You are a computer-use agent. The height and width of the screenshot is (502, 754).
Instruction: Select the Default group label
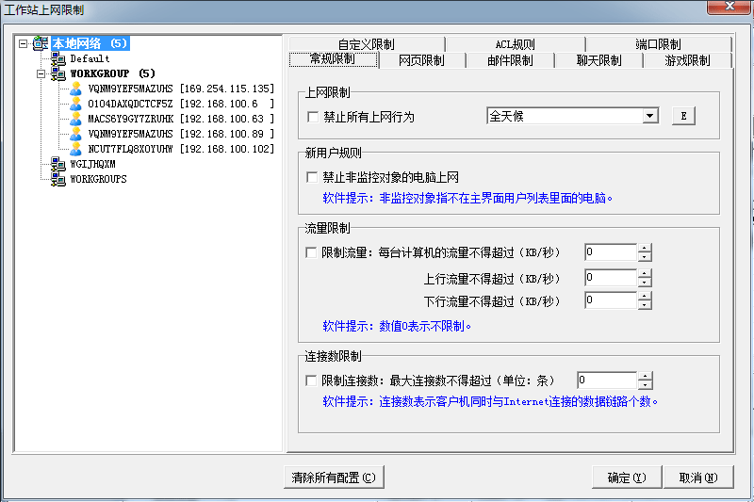[x=90, y=58]
